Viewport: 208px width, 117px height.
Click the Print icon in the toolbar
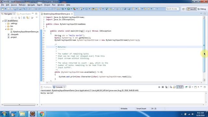15,9
